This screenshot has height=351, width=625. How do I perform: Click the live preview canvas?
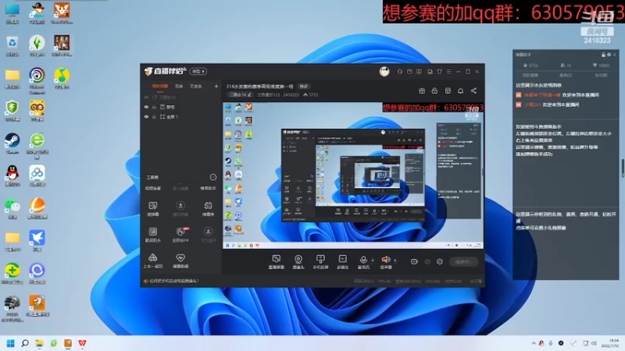coord(353,175)
